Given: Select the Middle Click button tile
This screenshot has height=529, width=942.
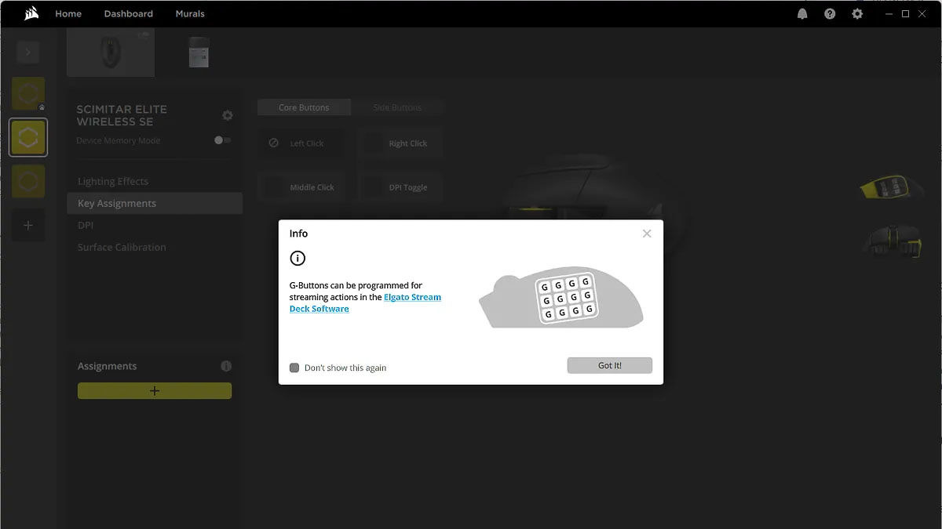Looking at the screenshot, I should coord(303,187).
